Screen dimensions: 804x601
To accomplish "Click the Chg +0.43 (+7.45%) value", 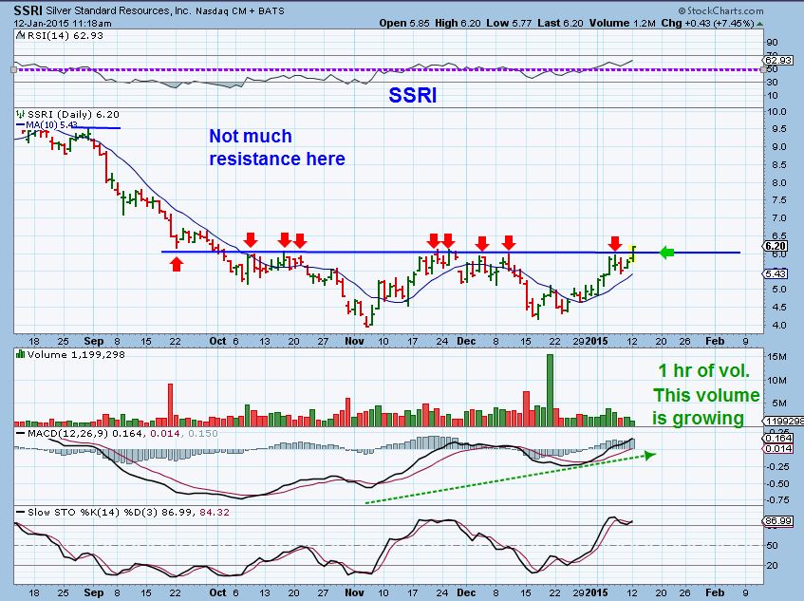I will (707, 23).
